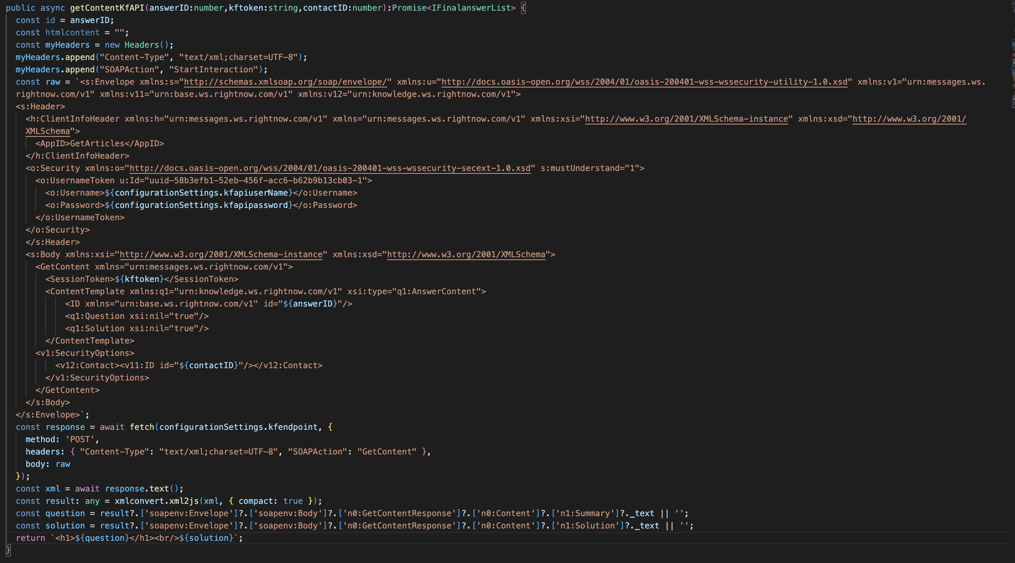This screenshot has height=563, width=1015.
Task: Click the opening curly brace after Promise<IFinalanswerList>
Action: pos(523,8)
